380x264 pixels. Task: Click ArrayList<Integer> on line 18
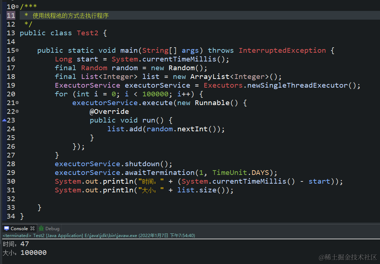pyautogui.click(x=229, y=77)
